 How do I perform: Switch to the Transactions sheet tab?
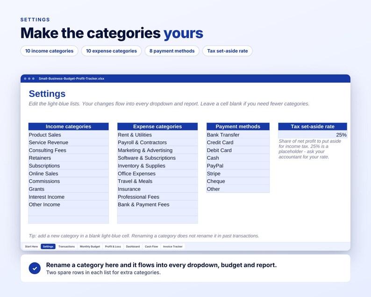[x=66, y=246]
